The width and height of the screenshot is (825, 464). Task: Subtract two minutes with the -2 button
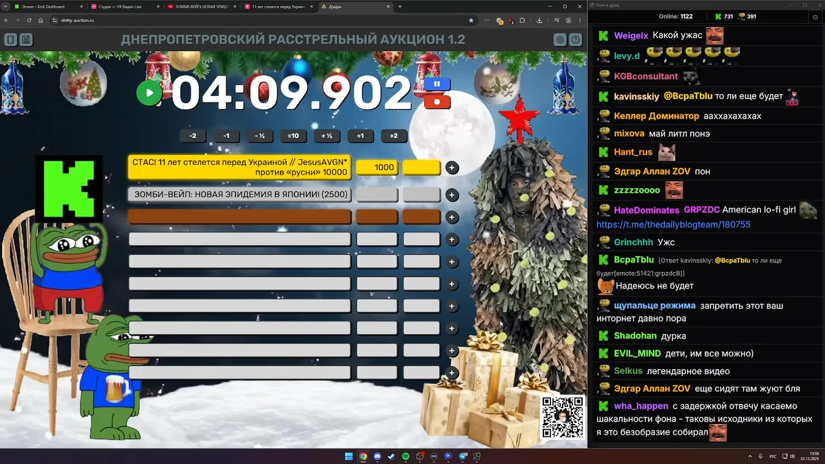[193, 136]
